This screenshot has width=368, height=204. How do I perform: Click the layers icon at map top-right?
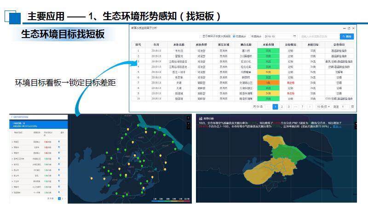[188, 118]
